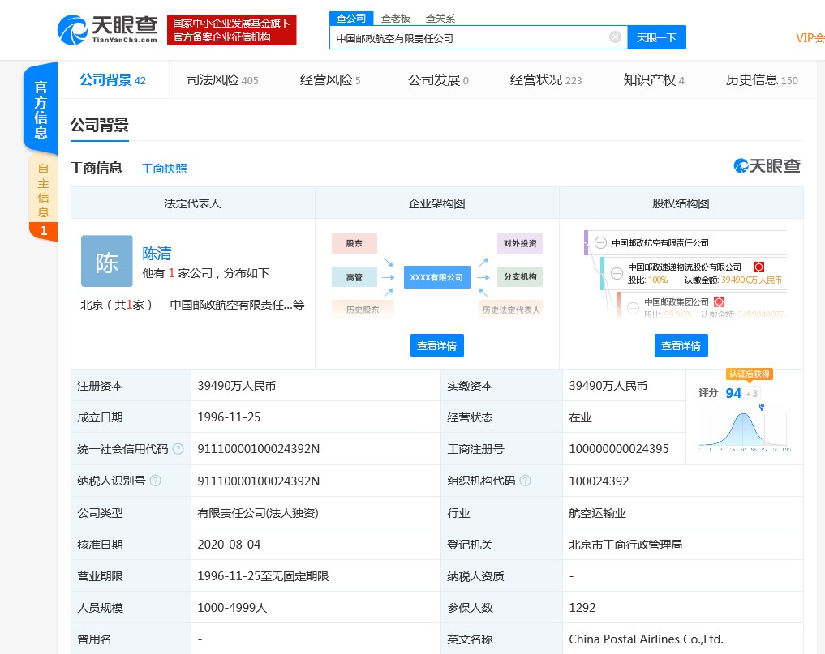825x654 pixels.
Task: Click the red 官方备案企业征信机构 banner
Action: pos(231,30)
